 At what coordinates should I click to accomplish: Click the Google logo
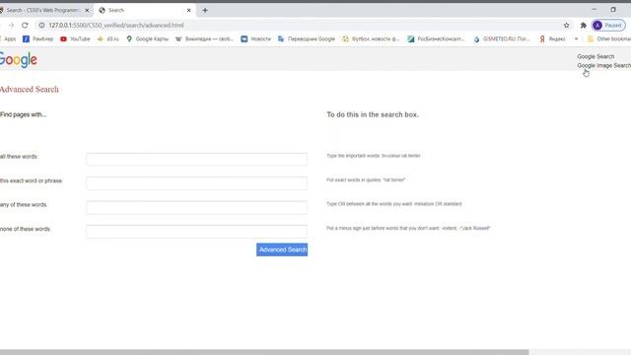click(19, 59)
